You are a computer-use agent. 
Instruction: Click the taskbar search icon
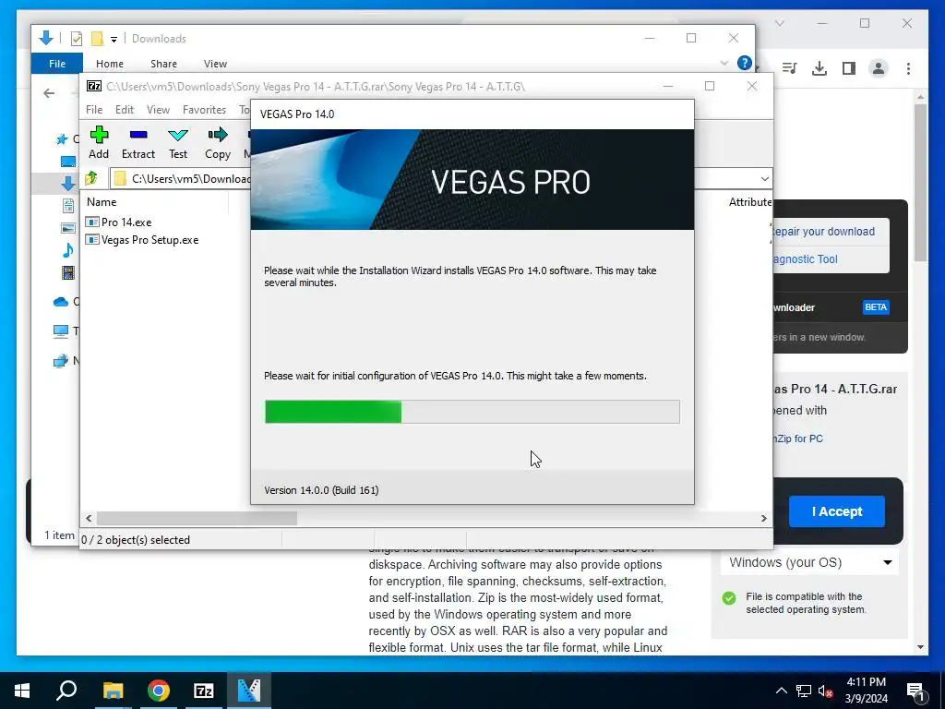click(x=66, y=691)
